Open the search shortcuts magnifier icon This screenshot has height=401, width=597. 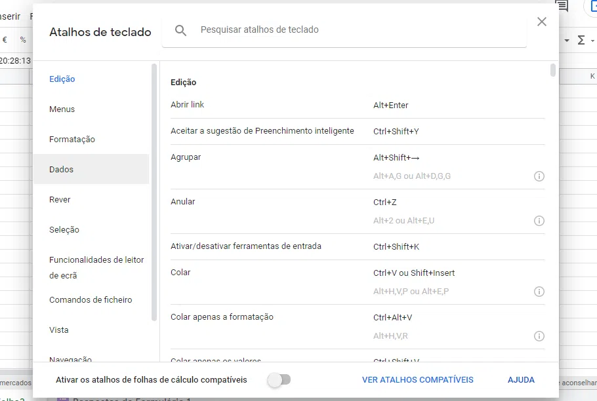[180, 29]
